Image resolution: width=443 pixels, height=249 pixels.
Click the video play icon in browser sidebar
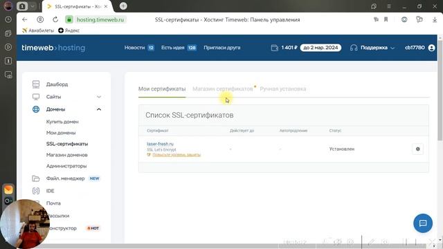(x=8, y=47)
